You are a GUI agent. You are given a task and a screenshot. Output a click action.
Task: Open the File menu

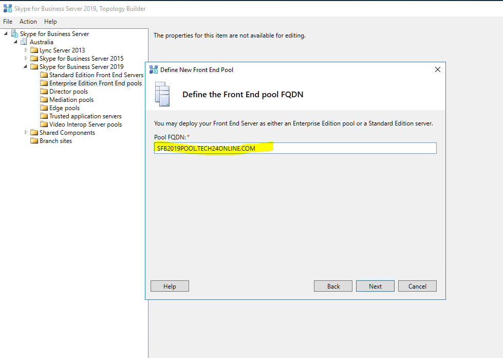pyautogui.click(x=8, y=22)
